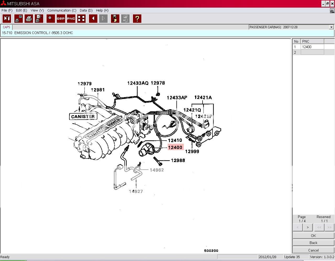Print the diagram with the printer icon
The image size is (335, 261).
[x=29, y=18]
